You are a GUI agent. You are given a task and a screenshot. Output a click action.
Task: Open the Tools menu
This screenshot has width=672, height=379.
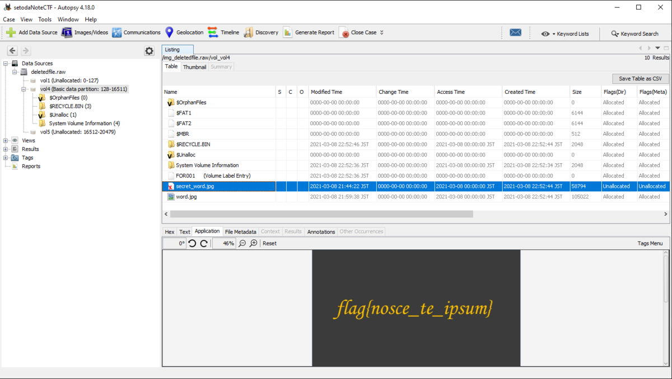44,19
